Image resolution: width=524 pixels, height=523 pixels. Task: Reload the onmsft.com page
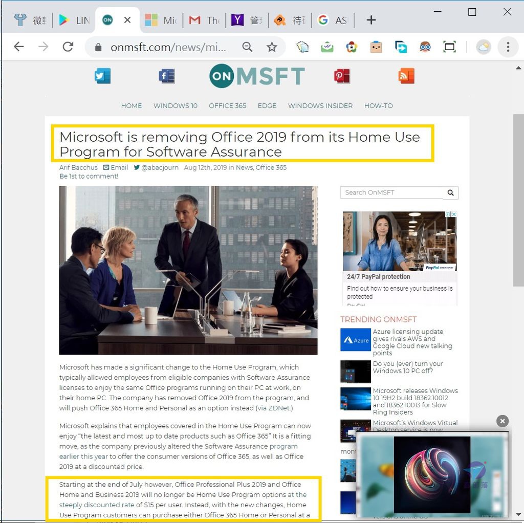(x=68, y=47)
